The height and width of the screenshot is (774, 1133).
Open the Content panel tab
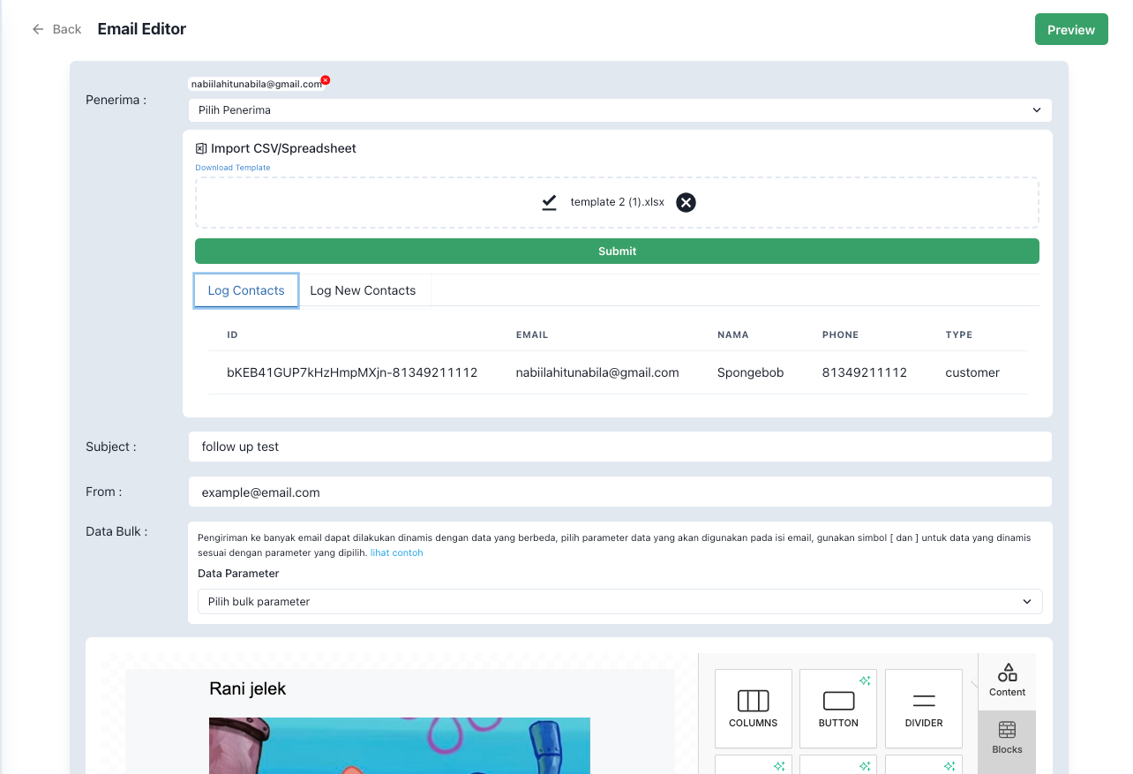point(1007,680)
